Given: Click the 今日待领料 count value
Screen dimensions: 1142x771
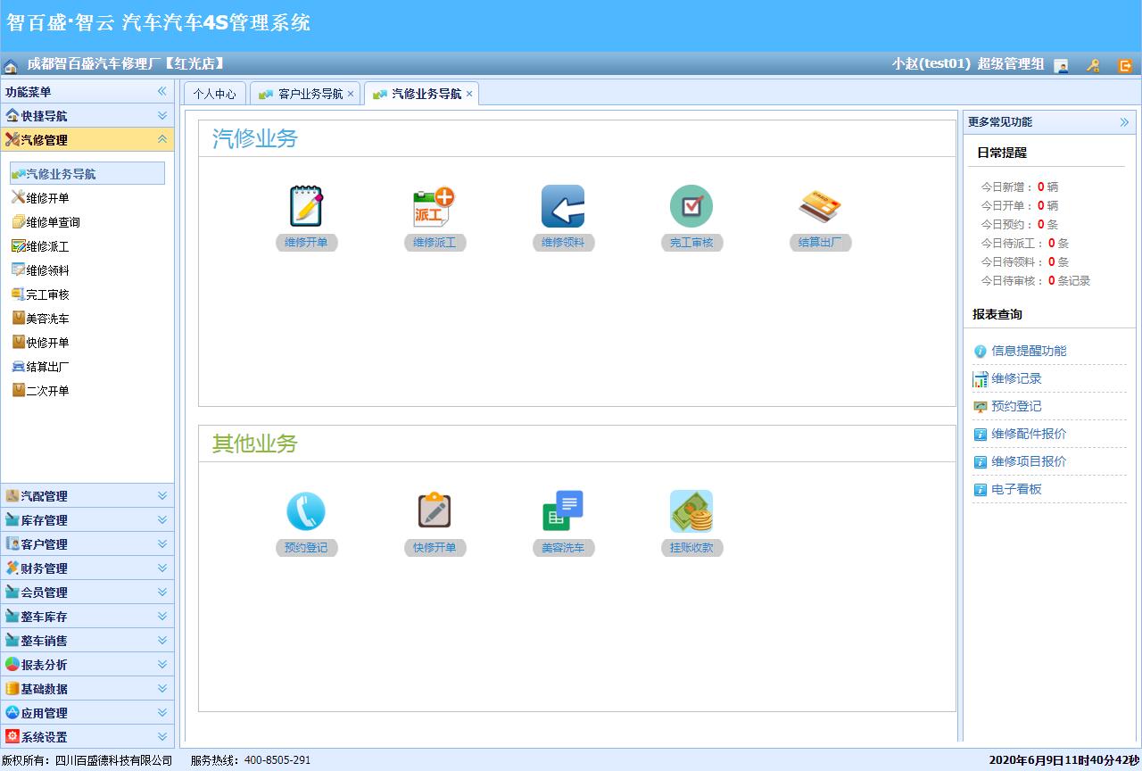Looking at the screenshot, I should [x=1051, y=262].
